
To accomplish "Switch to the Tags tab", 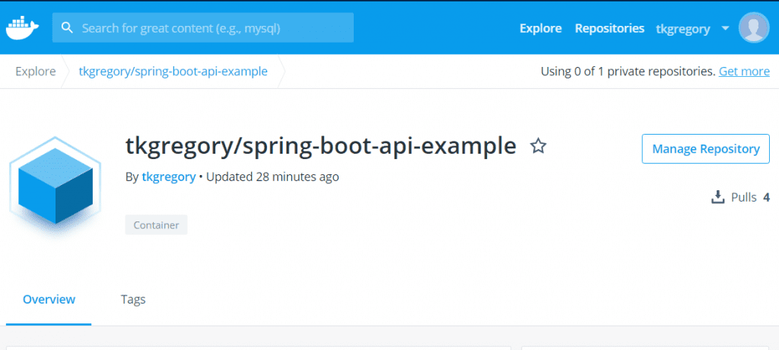I will coord(133,299).
